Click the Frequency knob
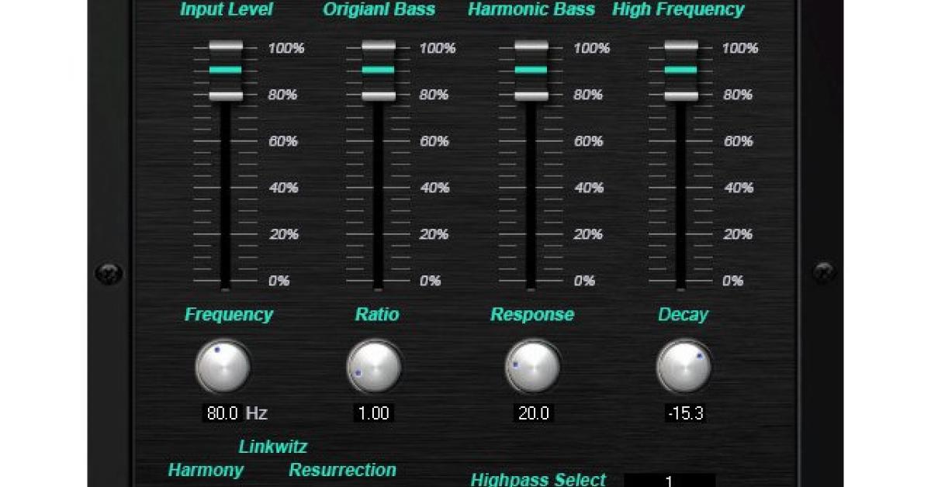Screen dimensions: 931x487 [223, 367]
